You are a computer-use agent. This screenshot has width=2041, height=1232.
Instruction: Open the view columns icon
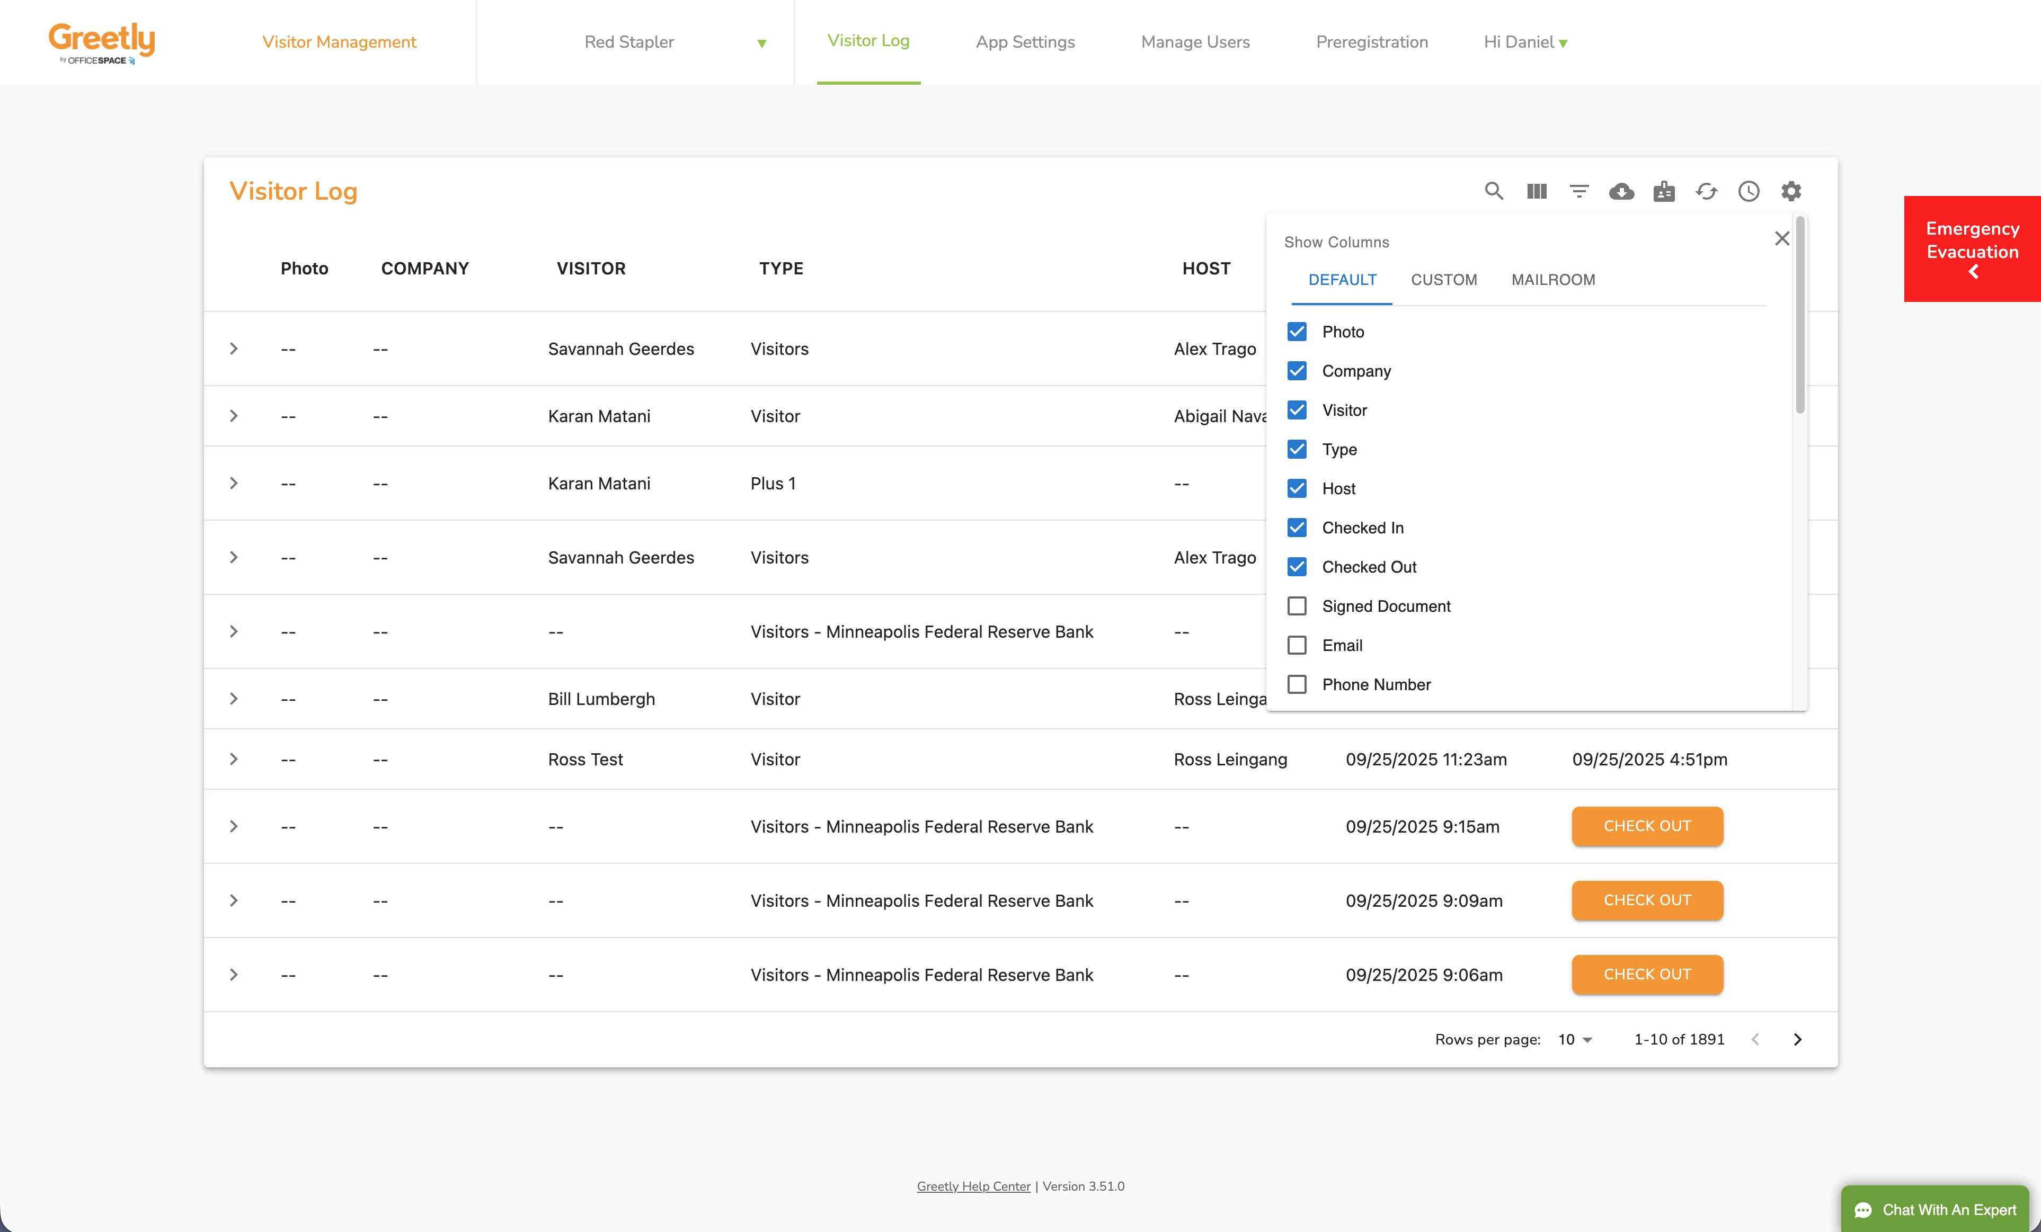[x=1537, y=191]
